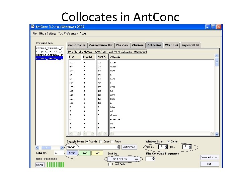The image size is (241, 181).
Task: Click the Freq(R) column header
Action: click(x=102, y=57)
